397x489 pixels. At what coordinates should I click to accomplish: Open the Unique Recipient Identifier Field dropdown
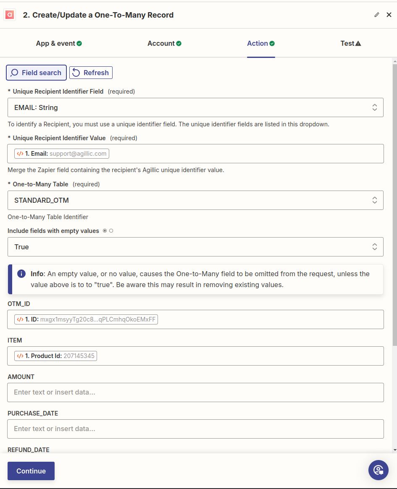[195, 107]
